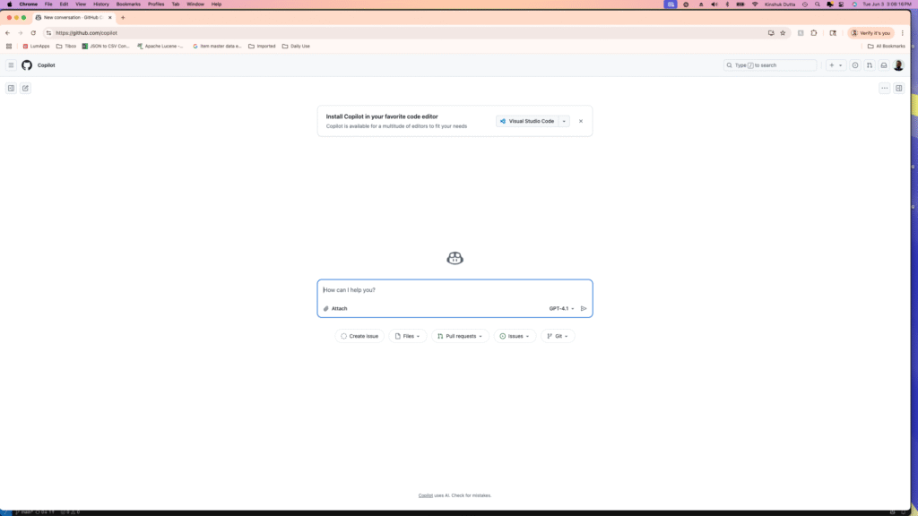Open the GitHub pull requests header icon
918x516 pixels.
click(870, 65)
